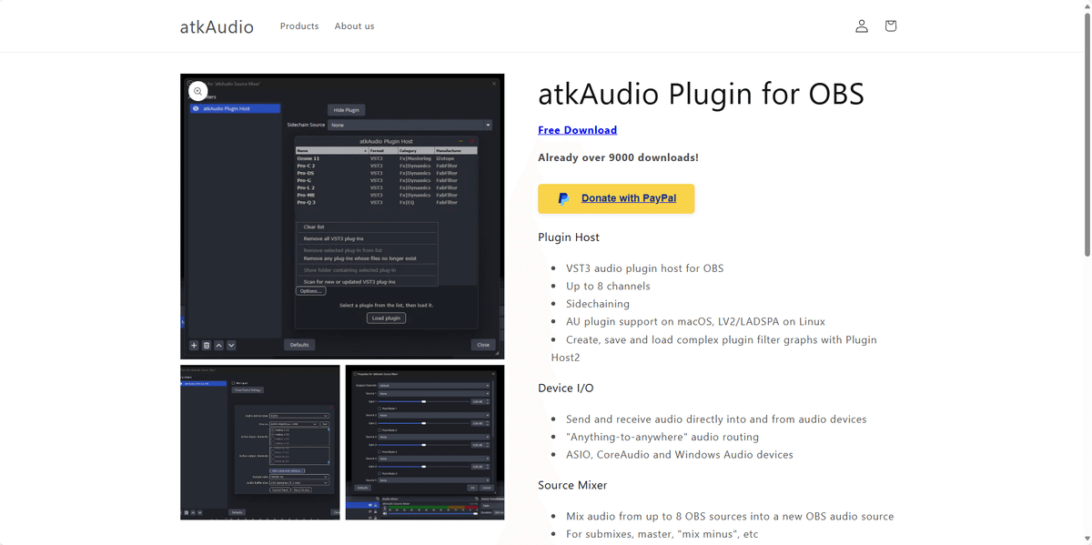
Task: Click the trash icon to remove the filter
Action: [207, 345]
